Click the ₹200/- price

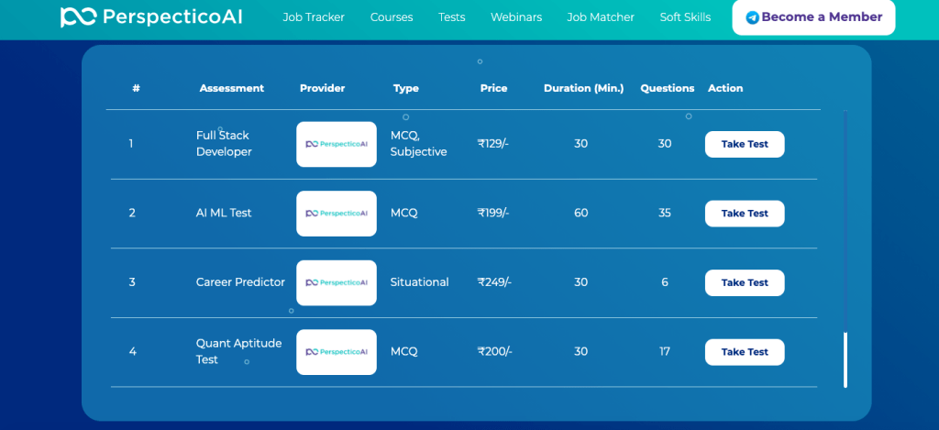(494, 351)
